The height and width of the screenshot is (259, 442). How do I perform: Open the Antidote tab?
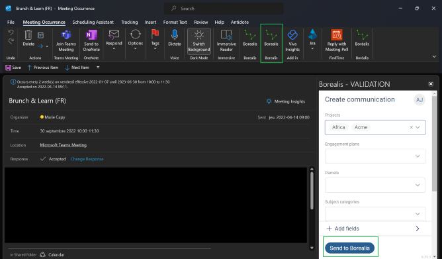pyautogui.click(x=240, y=22)
